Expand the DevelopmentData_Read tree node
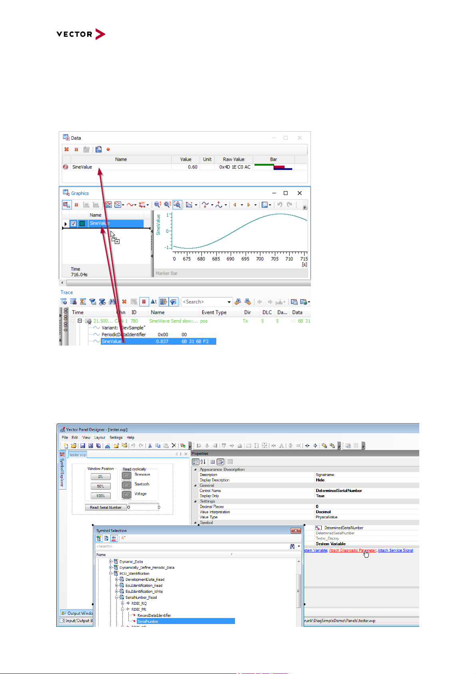The height and width of the screenshot is (674, 476). (x=117, y=580)
